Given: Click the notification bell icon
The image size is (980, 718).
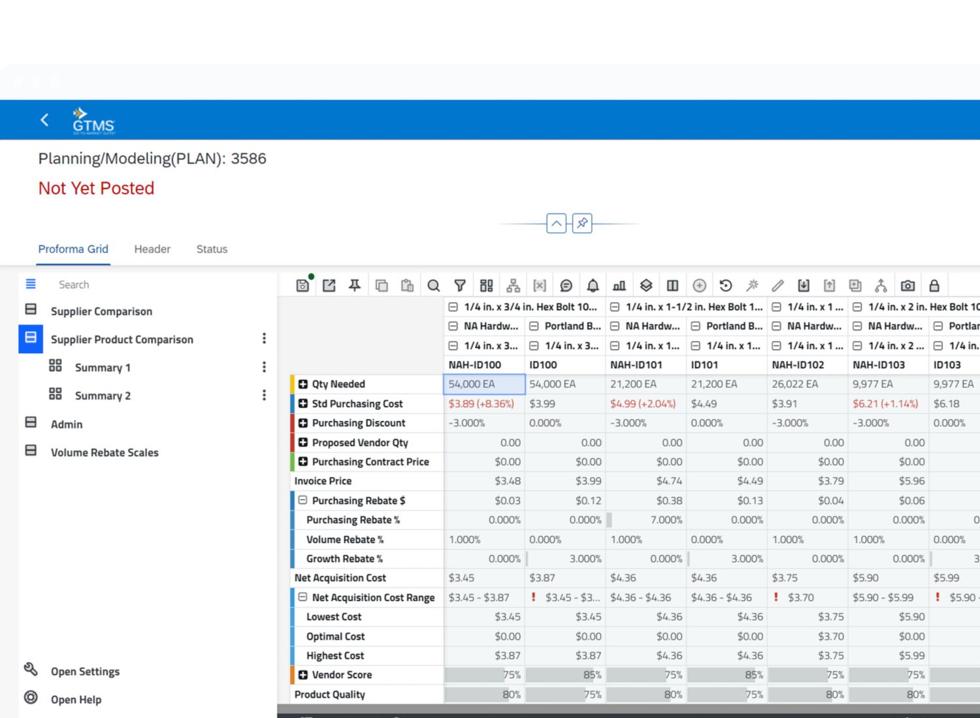Looking at the screenshot, I should coord(593,285).
